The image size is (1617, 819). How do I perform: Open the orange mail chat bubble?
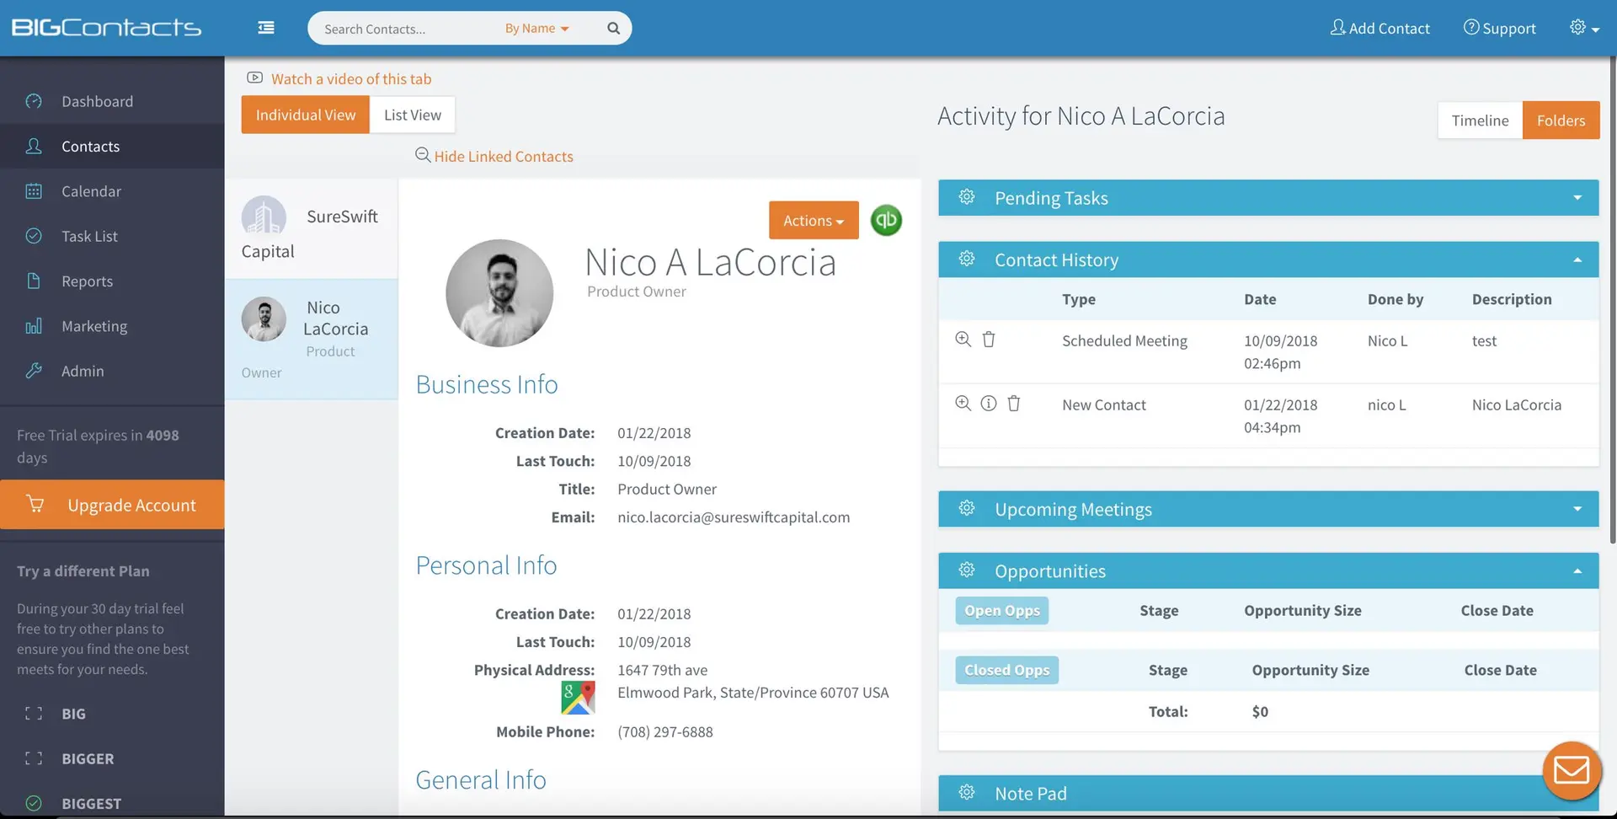(1571, 770)
